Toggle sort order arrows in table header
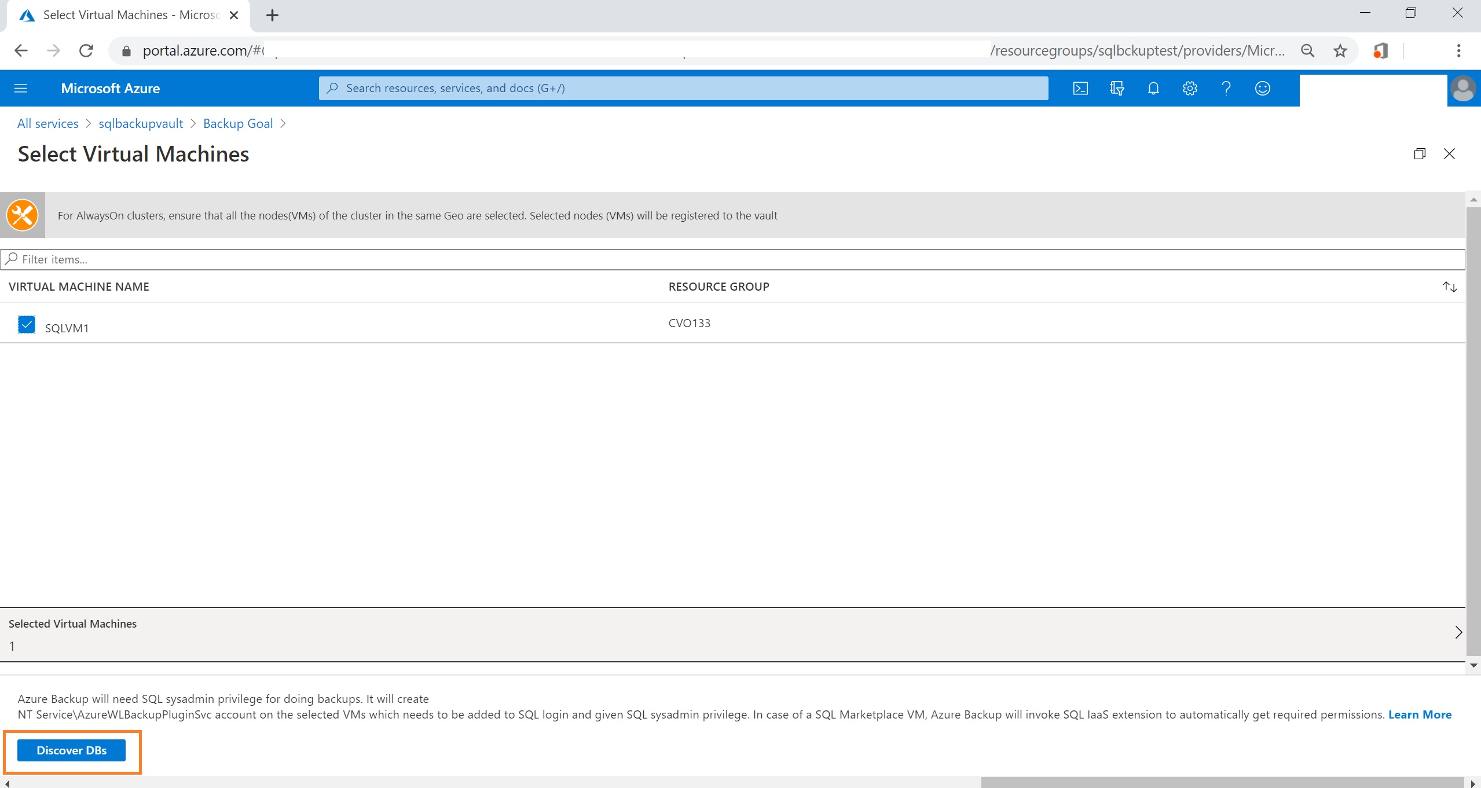The width and height of the screenshot is (1481, 788). click(x=1450, y=287)
